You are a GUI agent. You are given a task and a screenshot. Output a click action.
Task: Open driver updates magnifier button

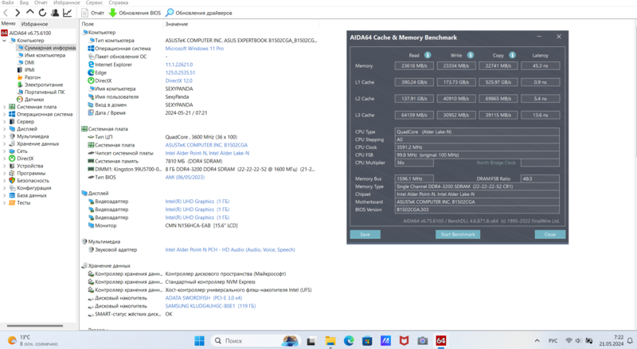pyautogui.click(x=170, y=13)
